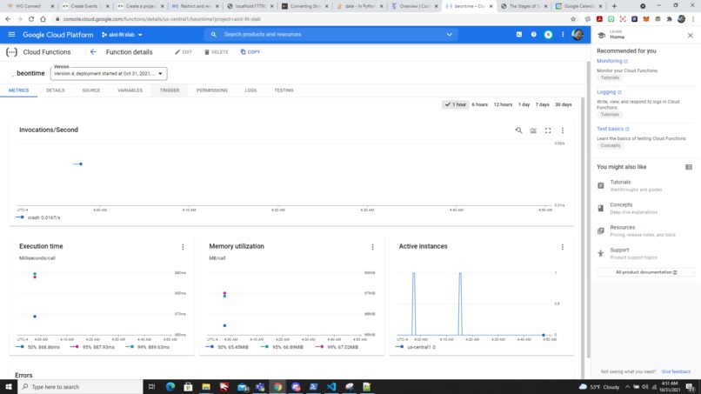
Task: Open the Google Cloud navigation hamburger menu
Action: coord(11,35)
